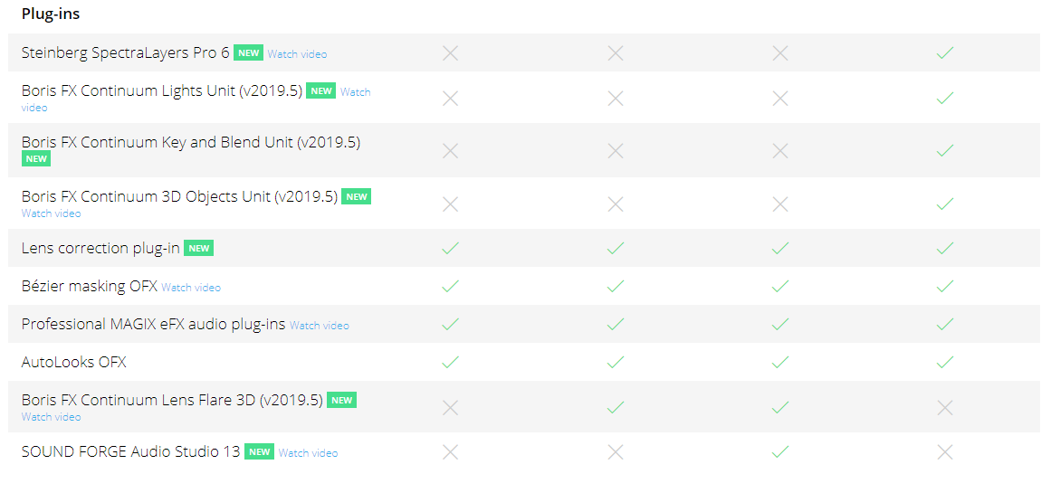Screen dimensions: 1051x493
Task: Click the green checkmark in the SpectraLayers Pro 6 row
Action: click(x=945, y=53)
